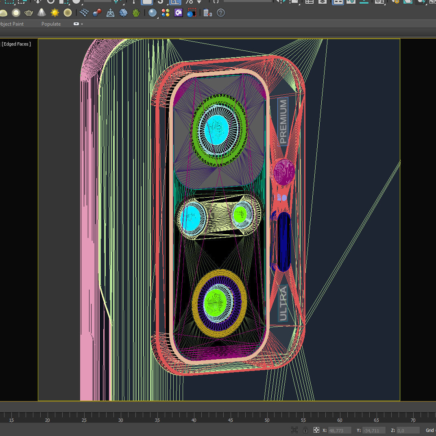Click the blue dot-array particle icon
The width and height of the screenshot is (436, 436).
(x=84, y=13)
